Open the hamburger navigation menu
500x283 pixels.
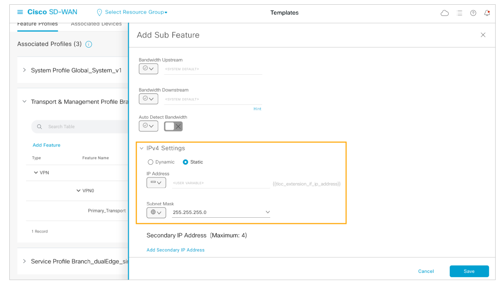coord(20,12)
